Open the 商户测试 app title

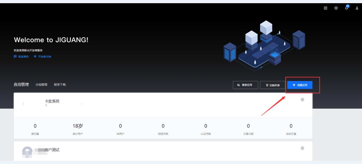pos(52,150)
